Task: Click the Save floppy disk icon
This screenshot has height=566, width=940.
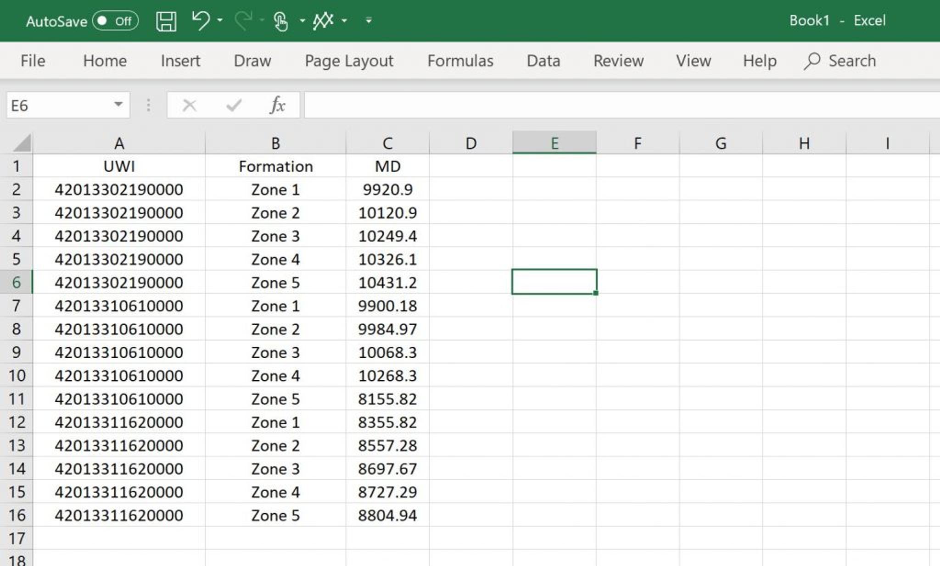Action: point(166,21)
